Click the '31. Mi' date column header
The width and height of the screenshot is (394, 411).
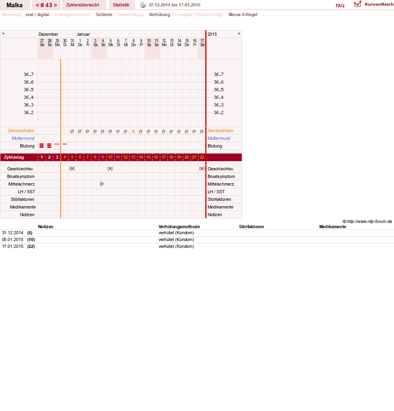click(73, 43)
